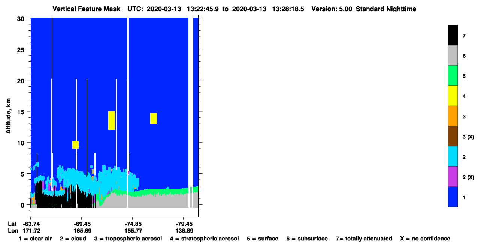Click the 'Lon' row label

13,231
